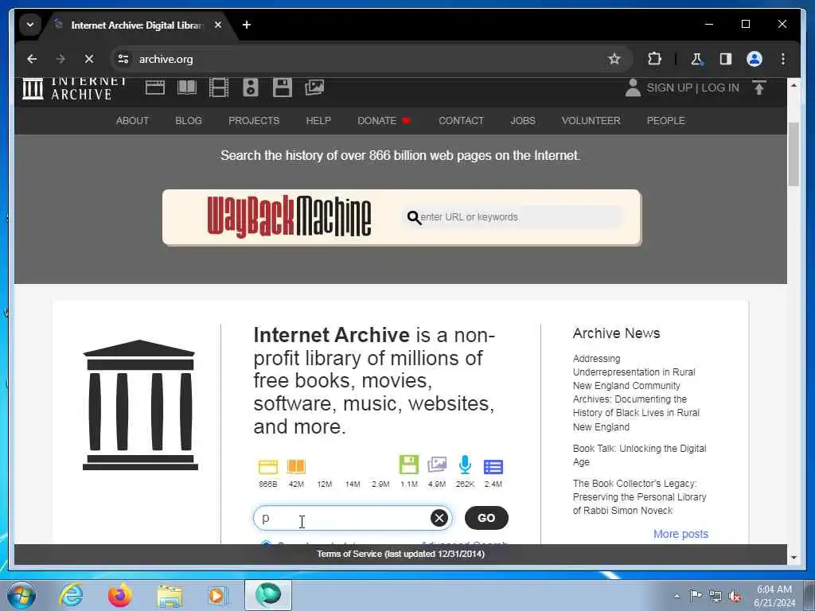Open the More posts link
The height and width of the screenshot is (611, 815).
(680, 534)
